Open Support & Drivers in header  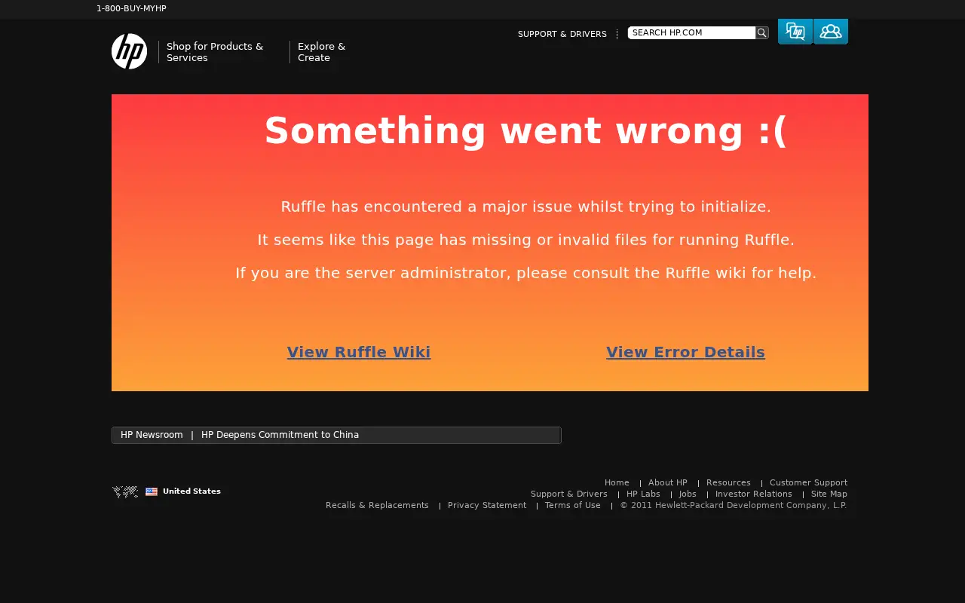tap(562, 34)
